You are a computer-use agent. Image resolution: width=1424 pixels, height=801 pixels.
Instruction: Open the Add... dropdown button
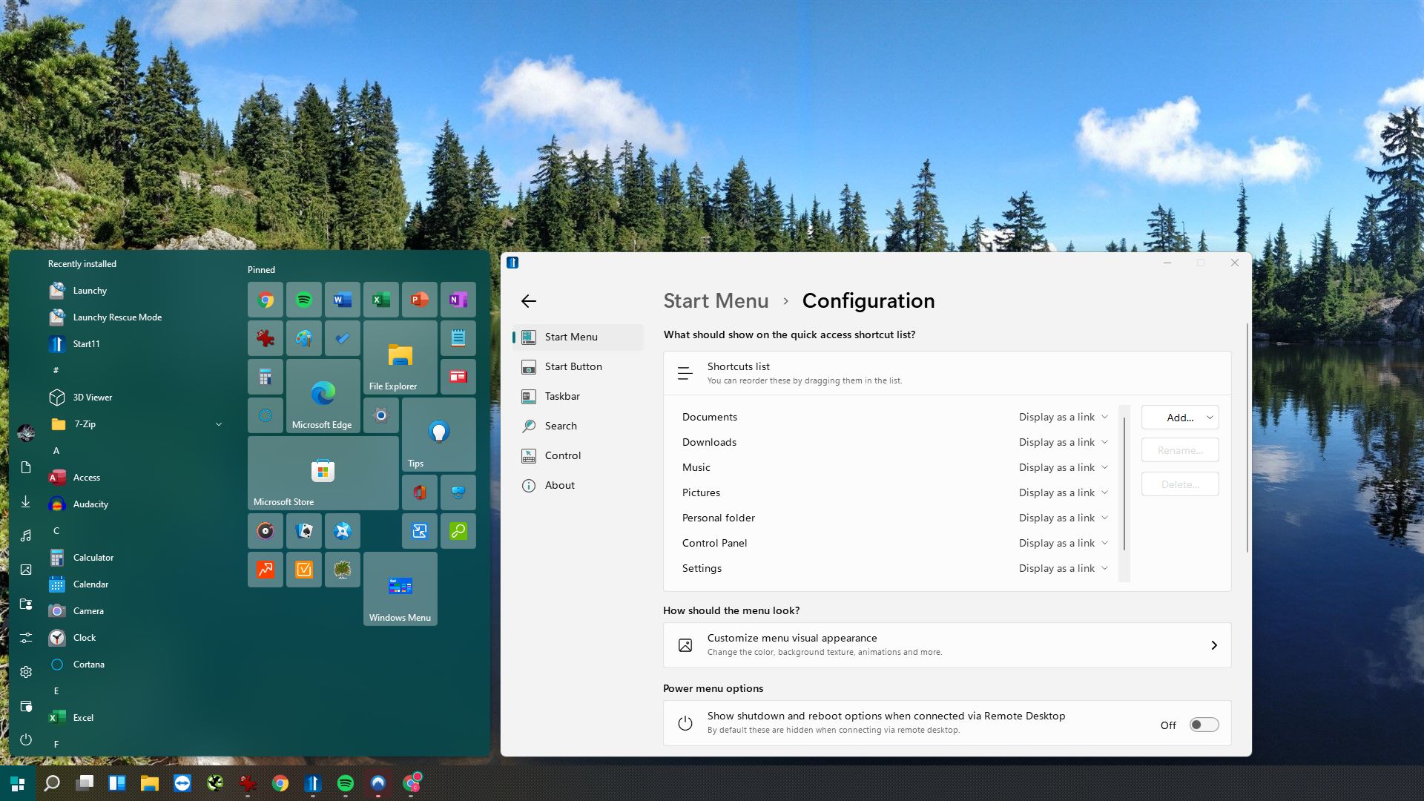(1179, 418)
